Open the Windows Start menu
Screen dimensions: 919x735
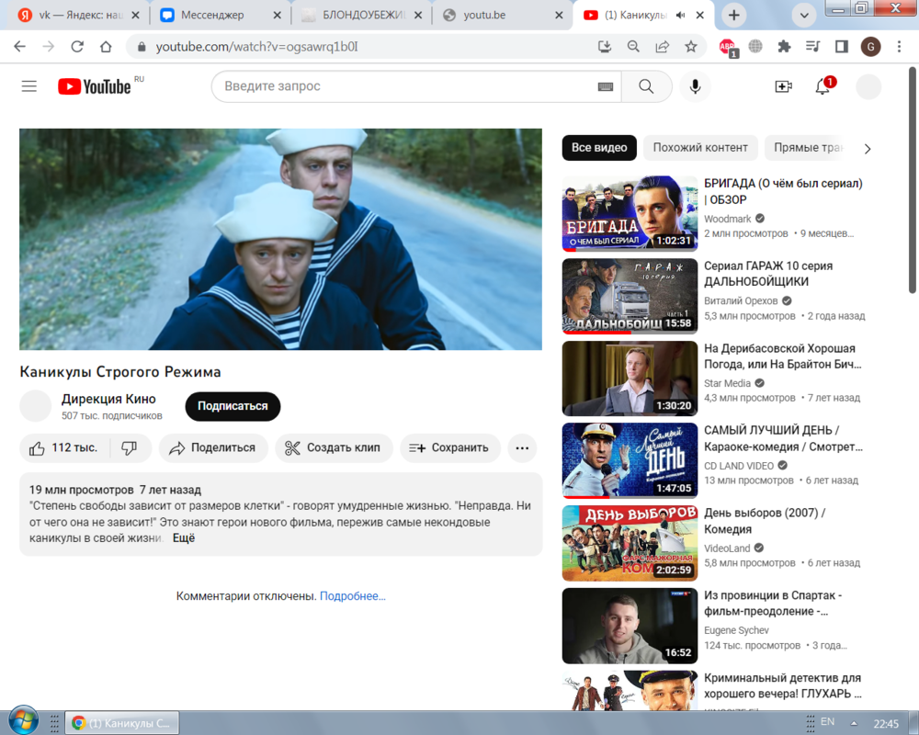[24, 721]
